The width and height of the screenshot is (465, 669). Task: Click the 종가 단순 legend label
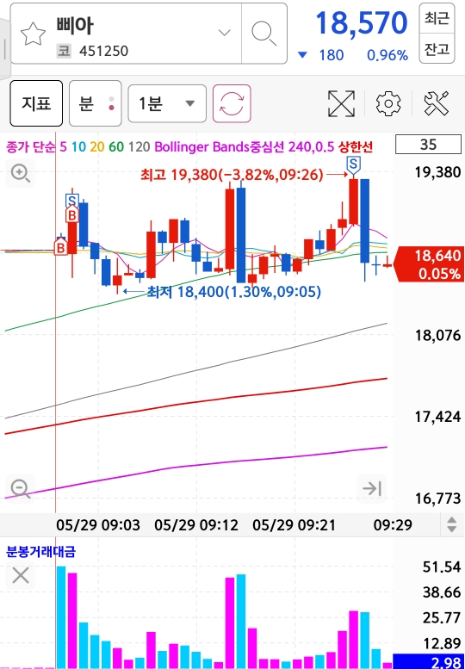pyautogui.click(x=31, y=147)
